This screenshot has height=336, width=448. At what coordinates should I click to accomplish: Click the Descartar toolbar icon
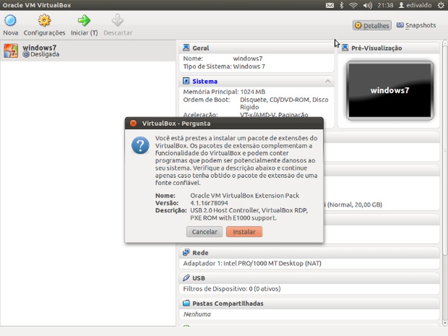[x=117, y=20]
